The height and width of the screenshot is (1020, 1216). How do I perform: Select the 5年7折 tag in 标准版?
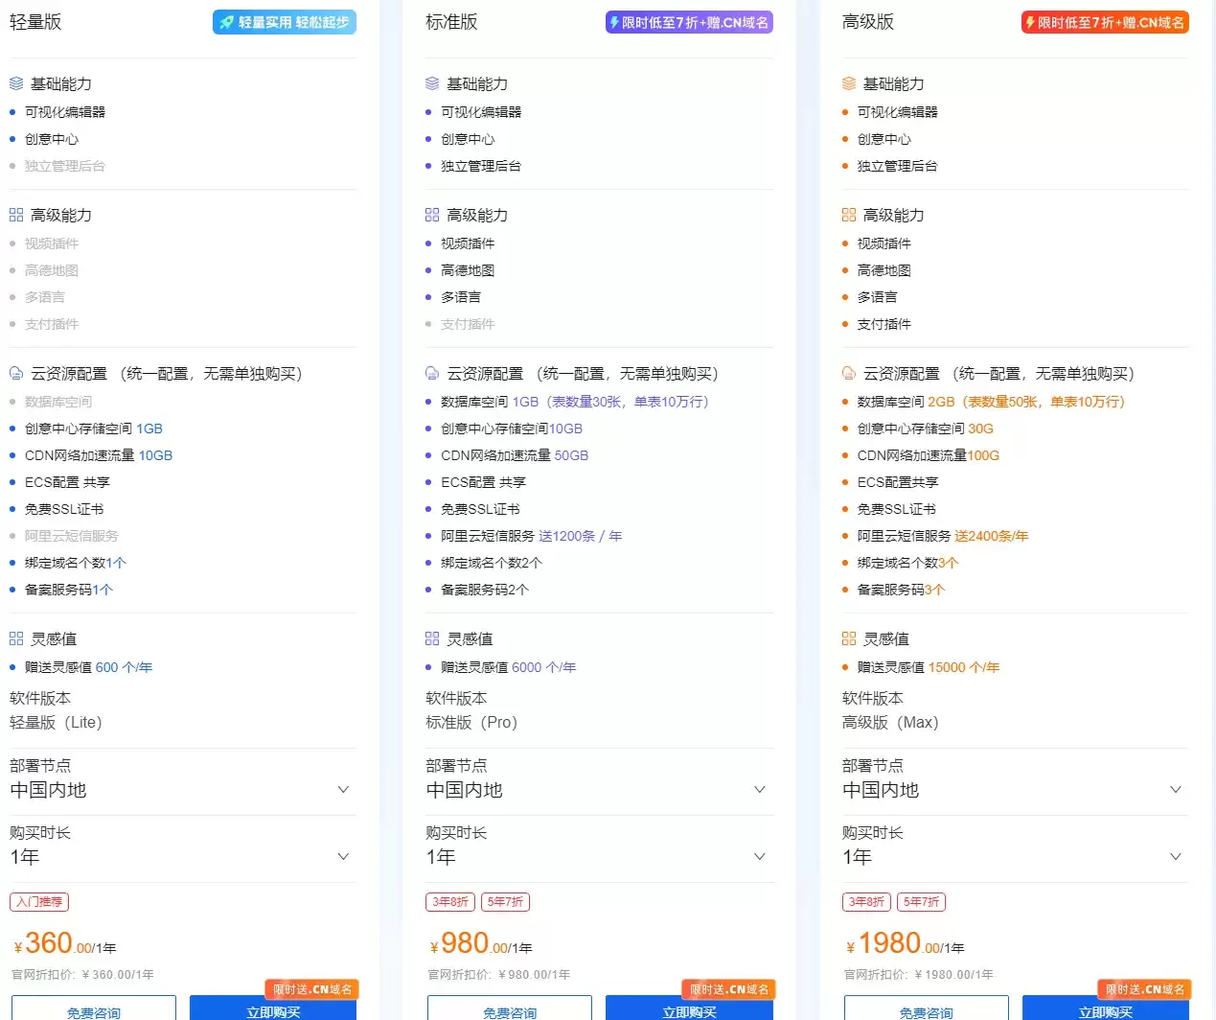coord(505,902)
